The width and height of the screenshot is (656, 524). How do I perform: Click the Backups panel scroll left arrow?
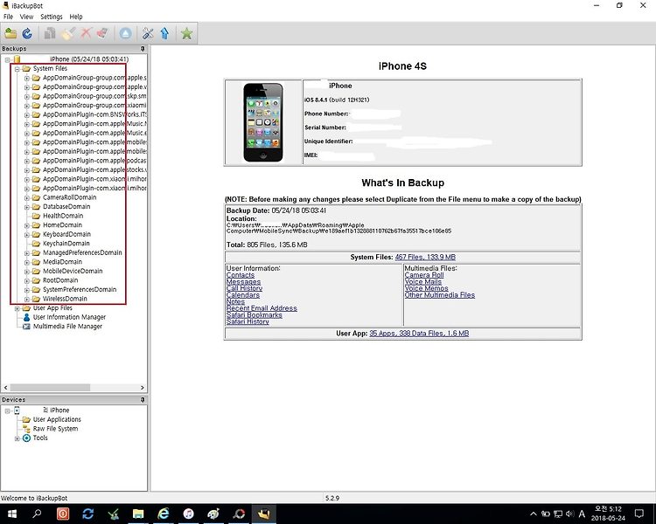(5, 388)
